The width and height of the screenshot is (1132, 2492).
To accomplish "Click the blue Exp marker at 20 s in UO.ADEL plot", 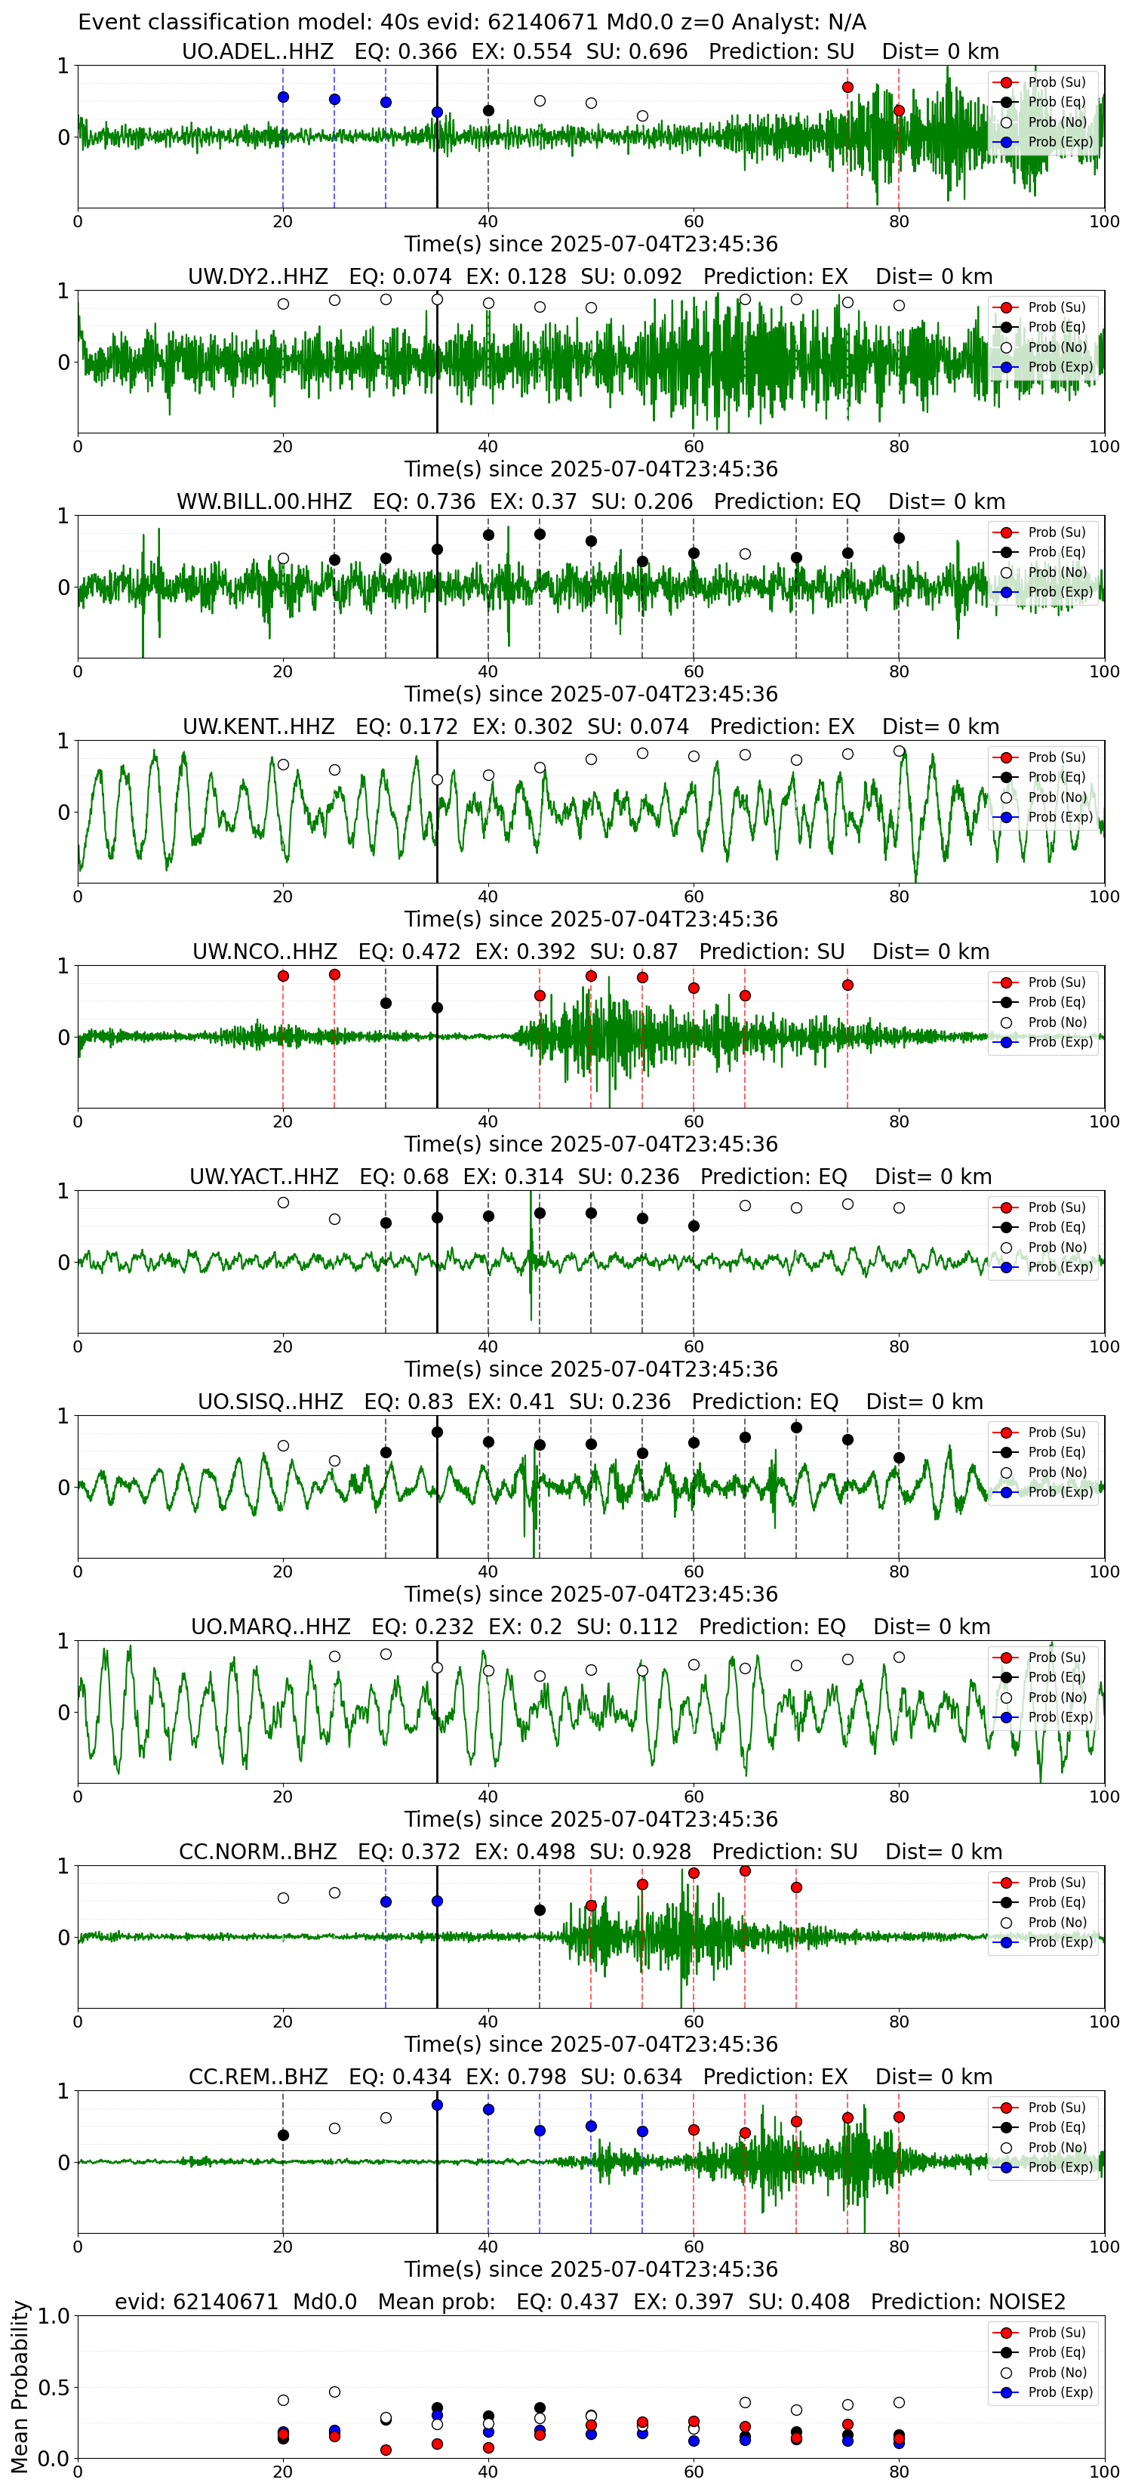I will [283, 97].
